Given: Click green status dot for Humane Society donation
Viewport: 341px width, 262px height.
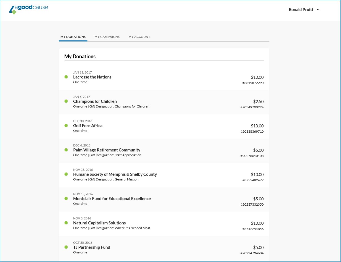Looking at the screenshot, I should pyautogui.click(x=66, y=174).
